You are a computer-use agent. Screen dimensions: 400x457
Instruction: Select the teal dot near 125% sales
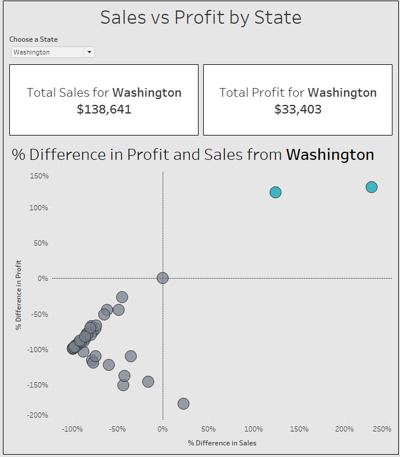coord(276,192)
